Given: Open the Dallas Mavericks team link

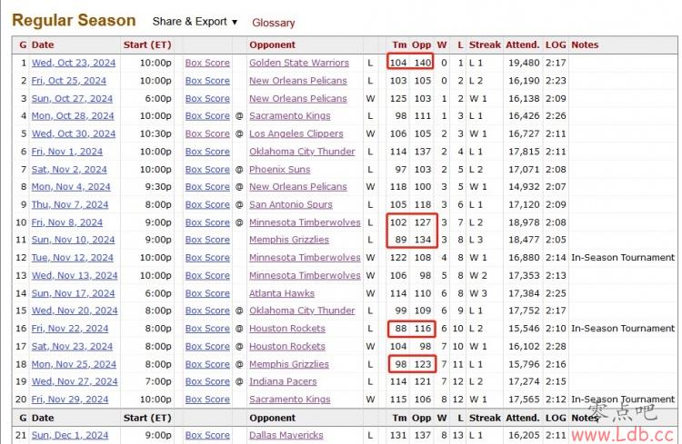Looking at the screenshot, I should (x=286, y=435).
